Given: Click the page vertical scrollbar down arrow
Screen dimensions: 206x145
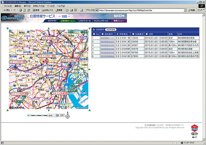Looking at the screenshot, I should point(204,139).
